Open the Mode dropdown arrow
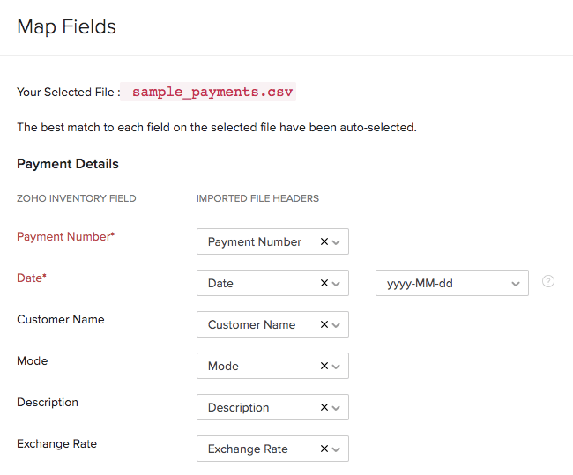This screenshot has width=573, height=475. click(337, 367)
